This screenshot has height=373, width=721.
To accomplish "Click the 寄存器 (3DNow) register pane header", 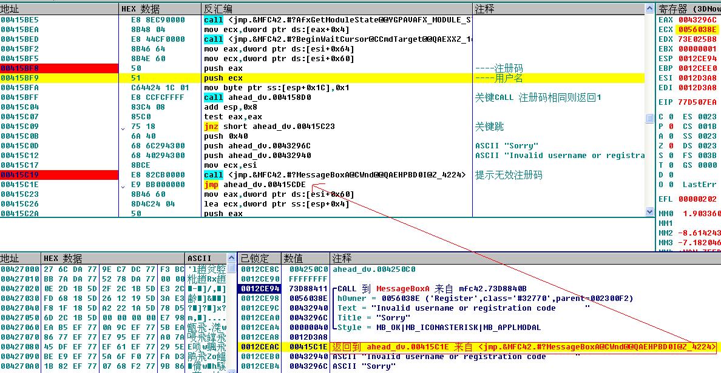I will tap(688, 9).
